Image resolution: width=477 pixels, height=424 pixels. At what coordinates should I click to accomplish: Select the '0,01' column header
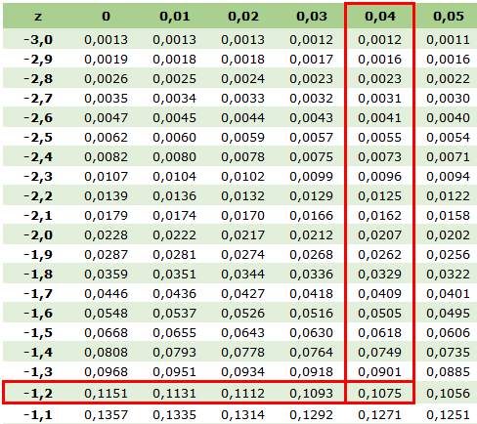(x=175, y=17)
